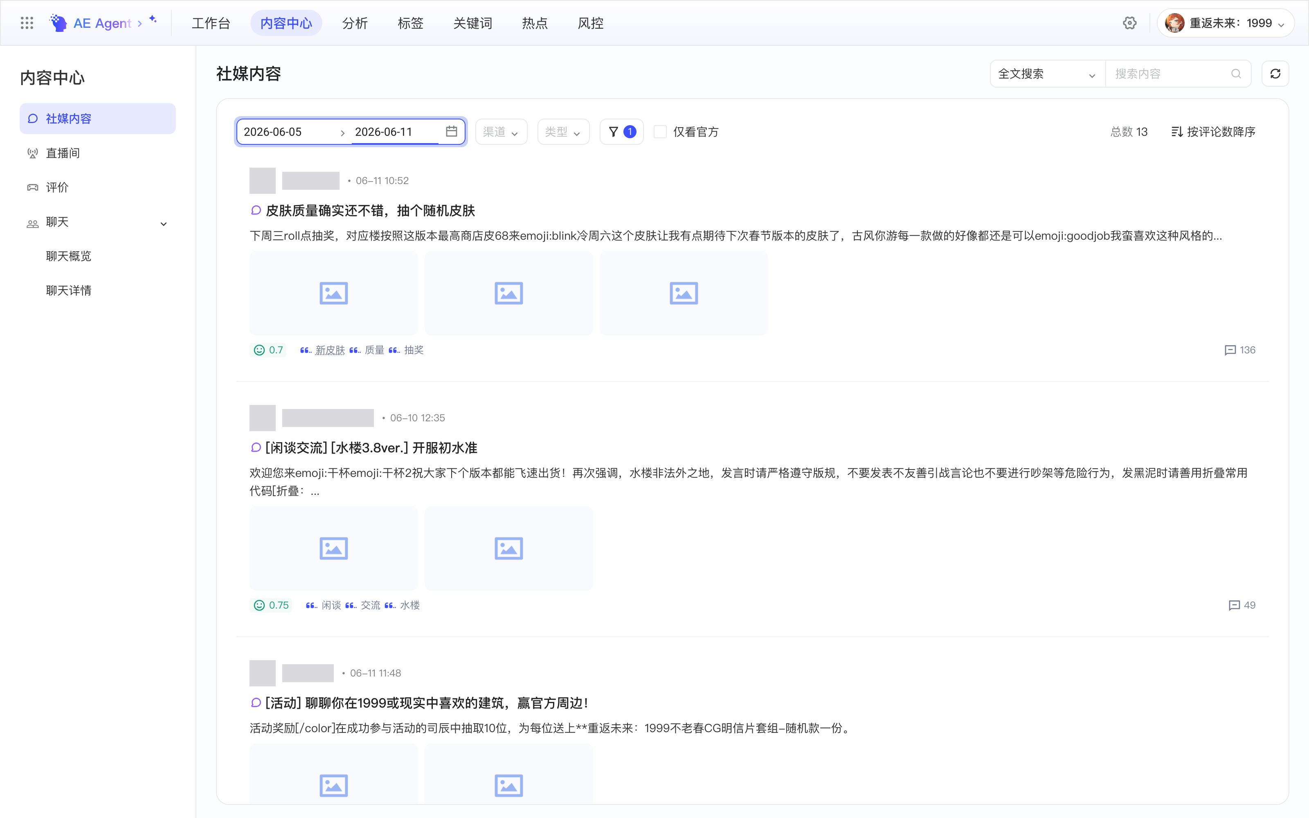1309x818 pixels.
Task: Click the sparkle icon beside AE Agent
Action: (x=153, y=20)
